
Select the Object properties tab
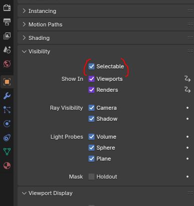tap(7, 82)
